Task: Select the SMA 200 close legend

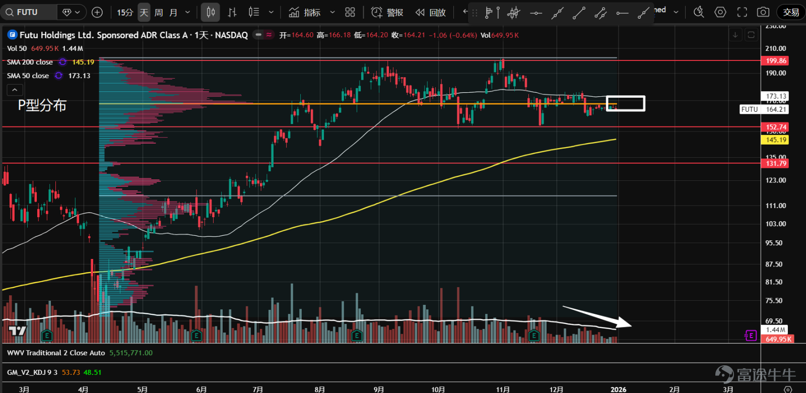Action: (x=30, y=62)
